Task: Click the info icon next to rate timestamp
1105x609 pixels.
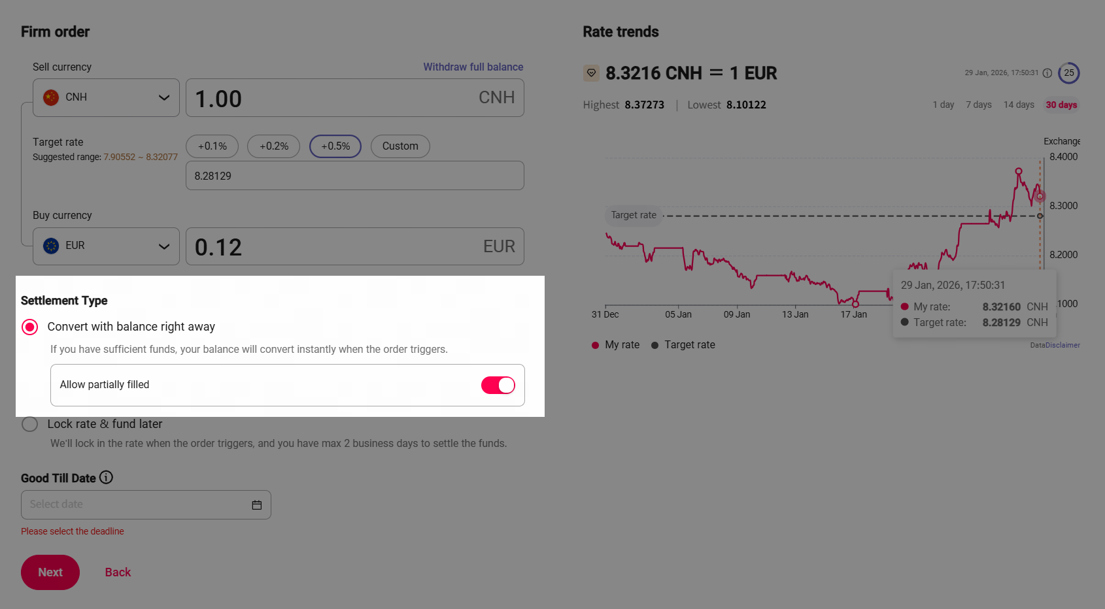Action: click(1047, 73)
